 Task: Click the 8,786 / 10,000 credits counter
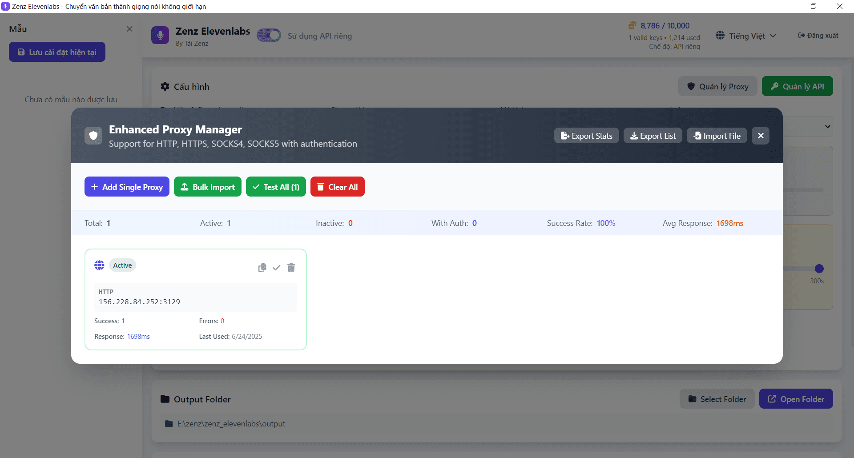(665, 25)
